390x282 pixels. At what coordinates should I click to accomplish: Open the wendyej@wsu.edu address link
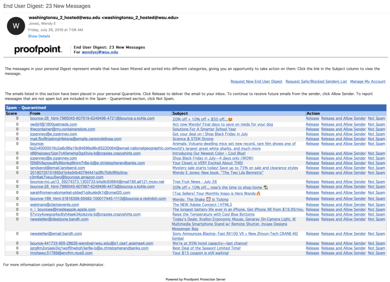click(x=100, y=52)
